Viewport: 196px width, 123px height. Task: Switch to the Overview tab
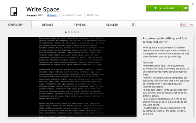[x=16, y=25]
